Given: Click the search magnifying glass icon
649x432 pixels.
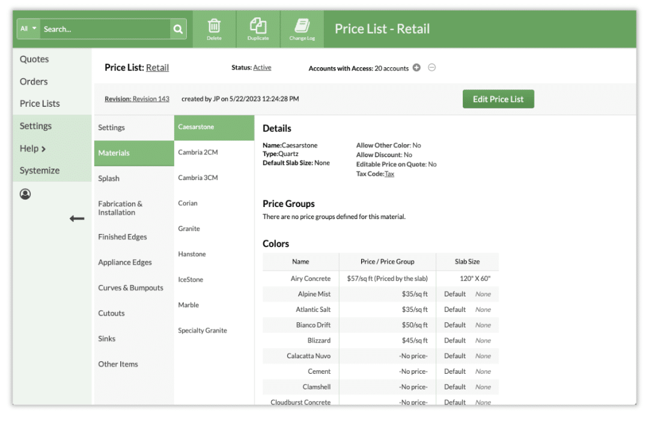Looking at the screenshot, I should [x=178, y=29].
